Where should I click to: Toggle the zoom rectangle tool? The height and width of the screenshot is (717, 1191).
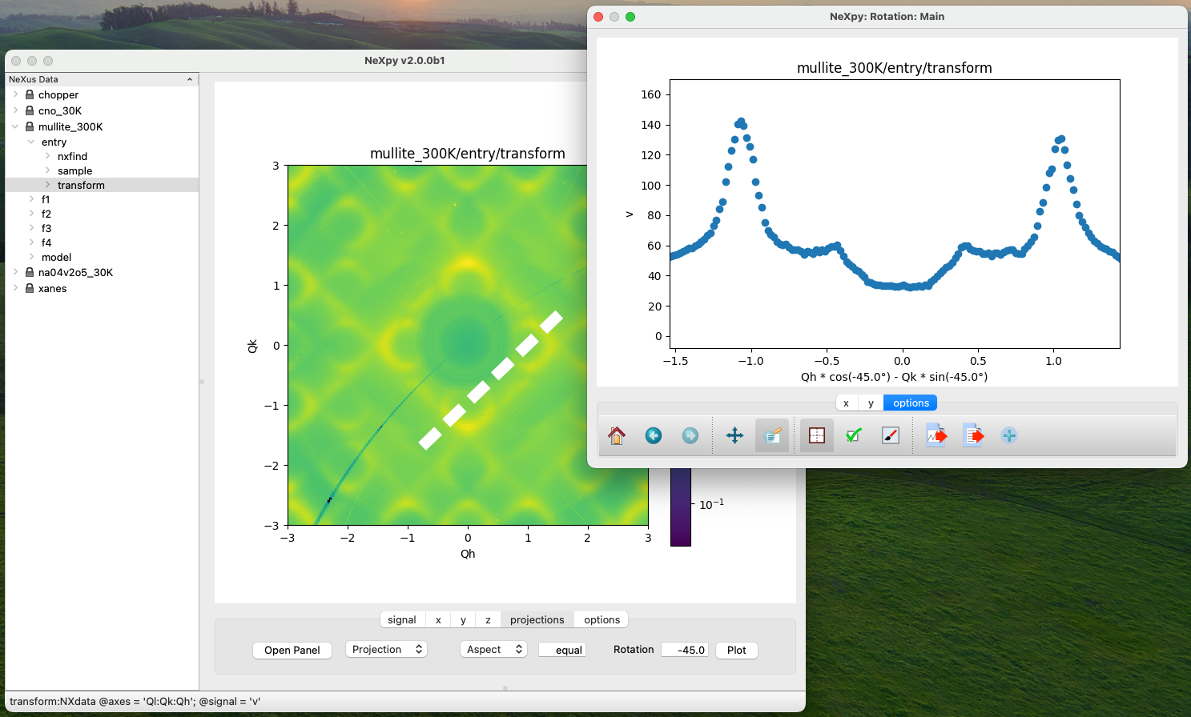click(x=816, y=435)
